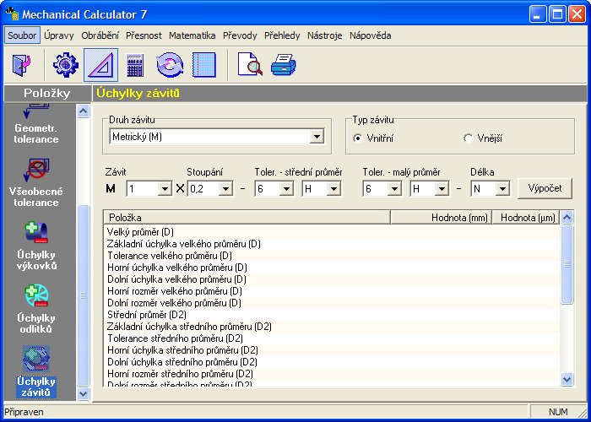Open the Přesnost menu
The image size is (591, 422).
(144, 35)
